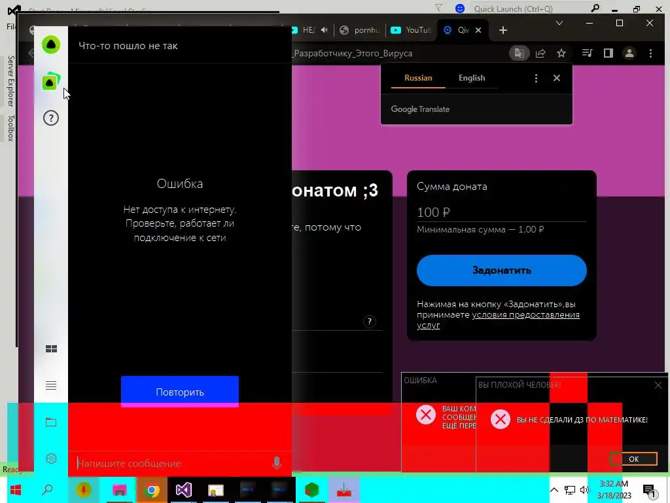
Task: Mute the tab playing audio
Action: (x=325, y=30)
